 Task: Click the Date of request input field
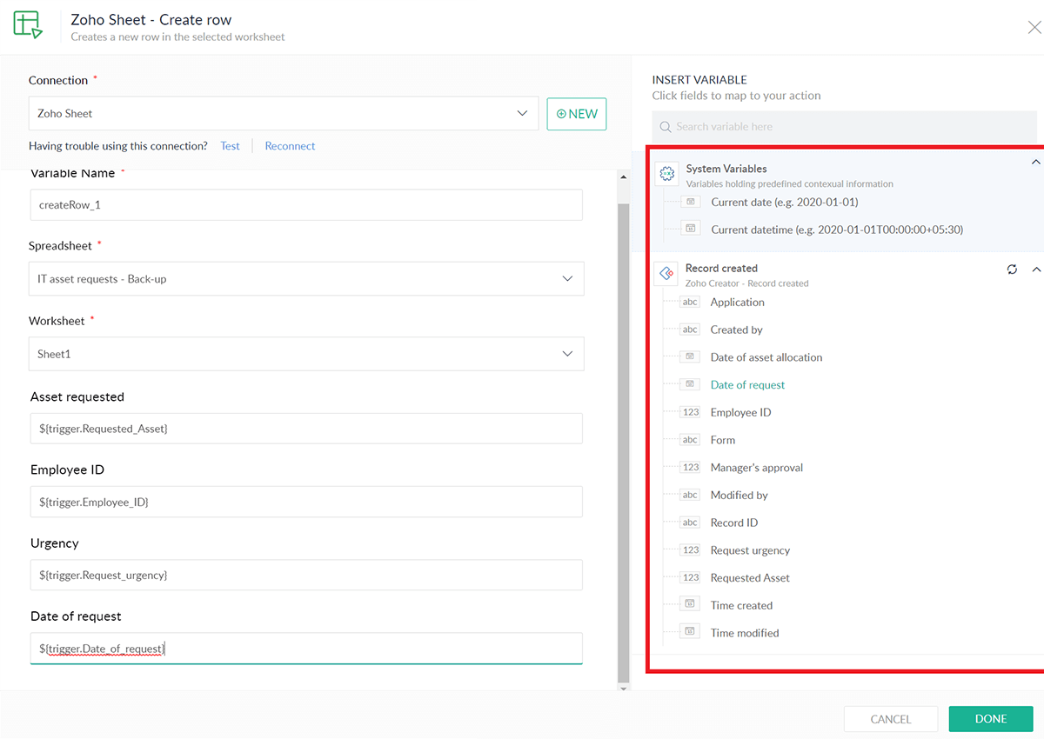click(306, 649)
